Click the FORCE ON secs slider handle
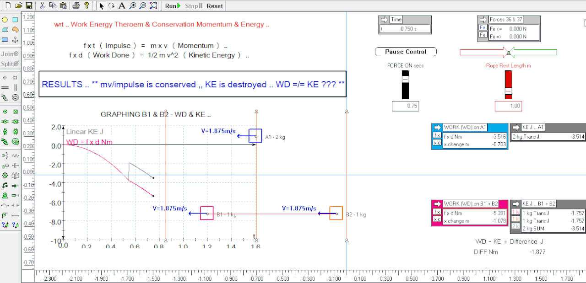Image resolution: width=586 pixels, height=283 pixels. point(405,79)
